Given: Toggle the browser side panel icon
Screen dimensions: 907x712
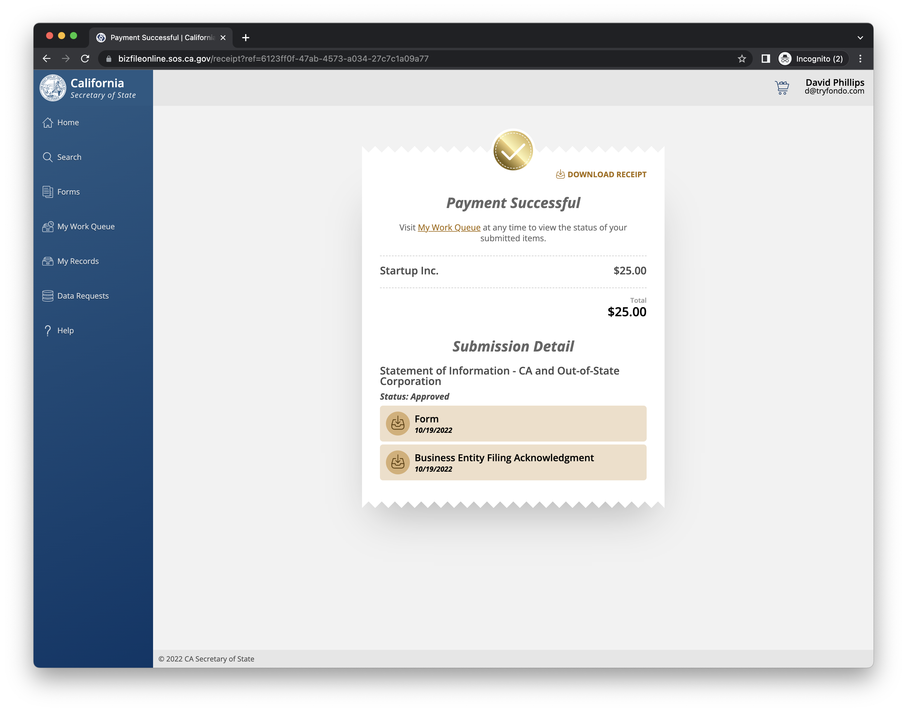Looking at the screenshot, I should (x=765, y=59).
